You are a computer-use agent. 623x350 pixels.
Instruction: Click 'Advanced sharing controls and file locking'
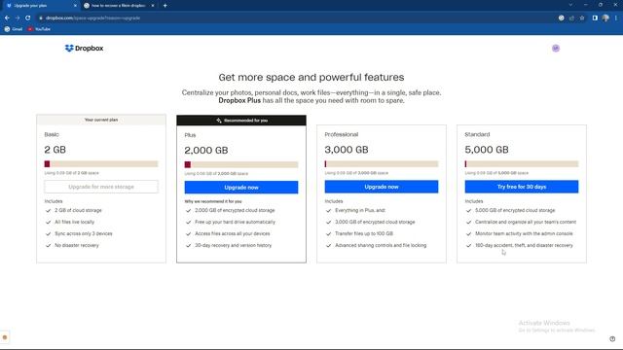click(x=381, y=245)
